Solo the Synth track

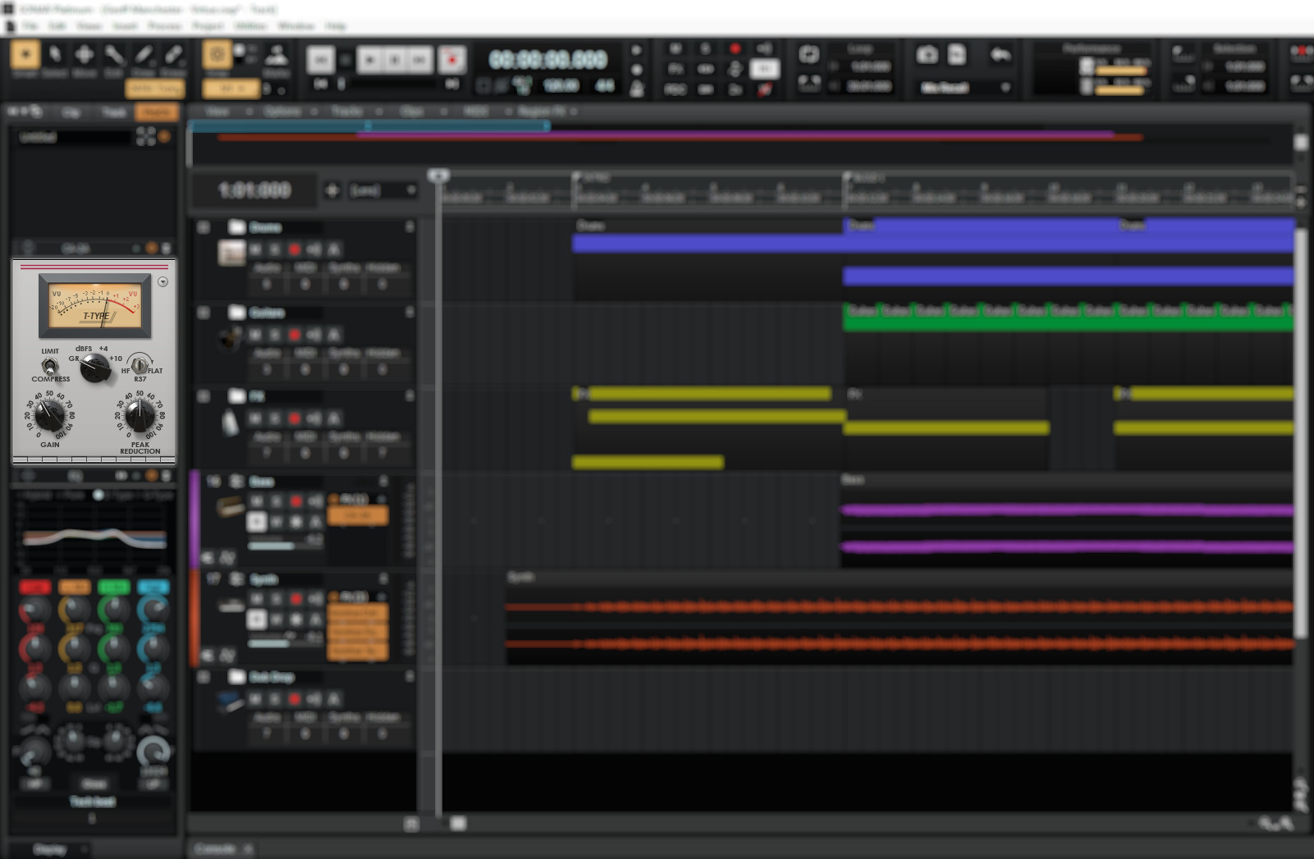[275, 600]
